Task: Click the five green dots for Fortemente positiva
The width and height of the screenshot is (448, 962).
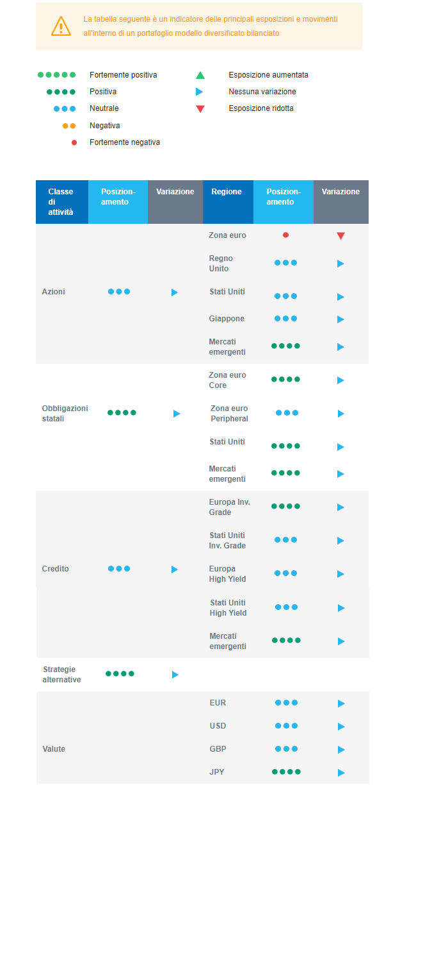Action: 56,75
